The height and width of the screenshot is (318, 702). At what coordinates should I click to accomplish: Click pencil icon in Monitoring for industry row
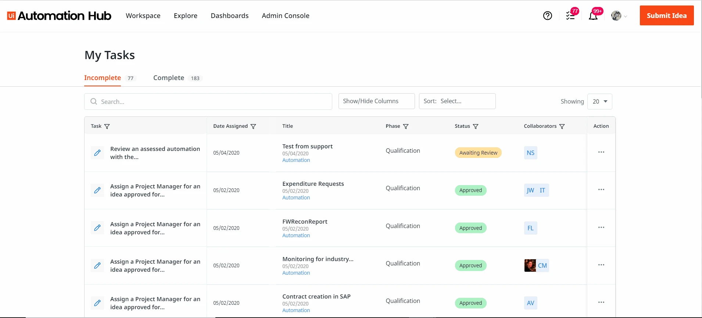(97, 265)
